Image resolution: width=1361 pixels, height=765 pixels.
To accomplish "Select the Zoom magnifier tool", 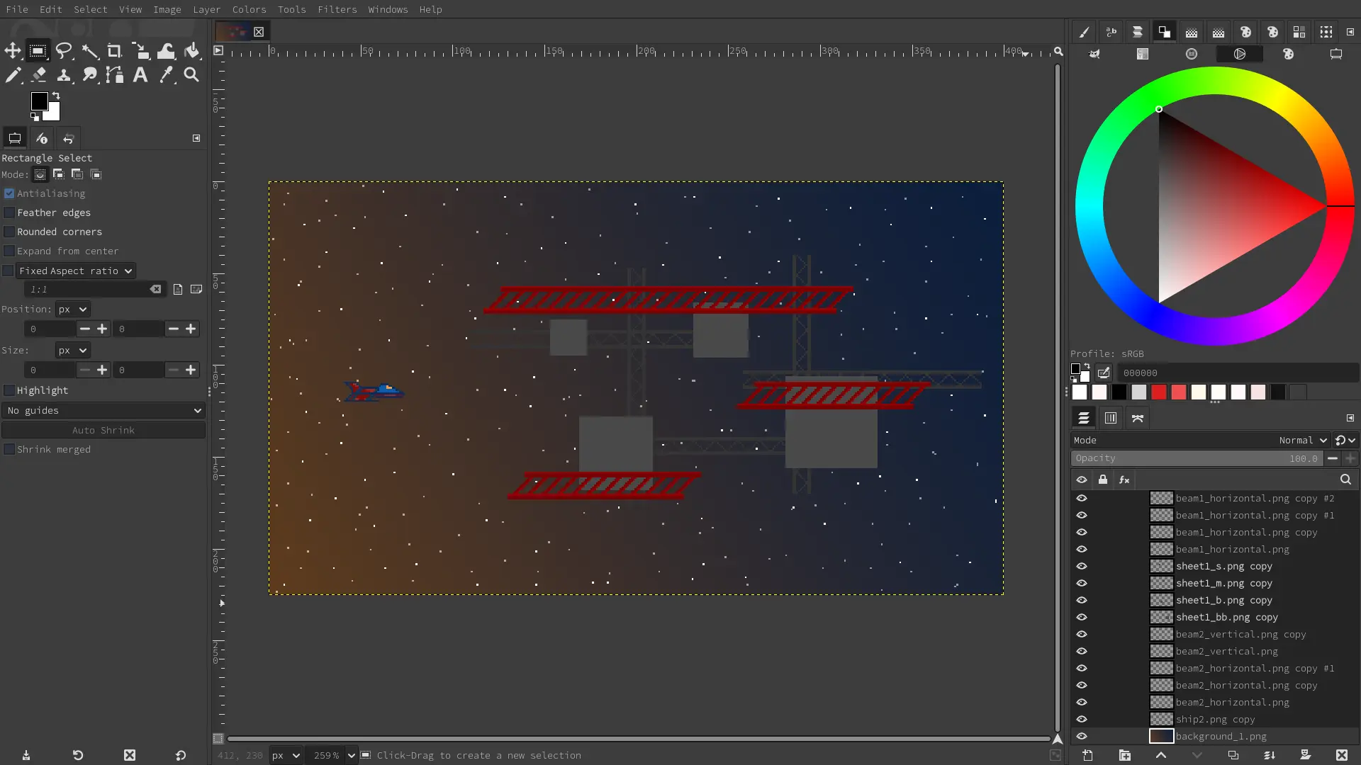I will (x=191, y=74).
